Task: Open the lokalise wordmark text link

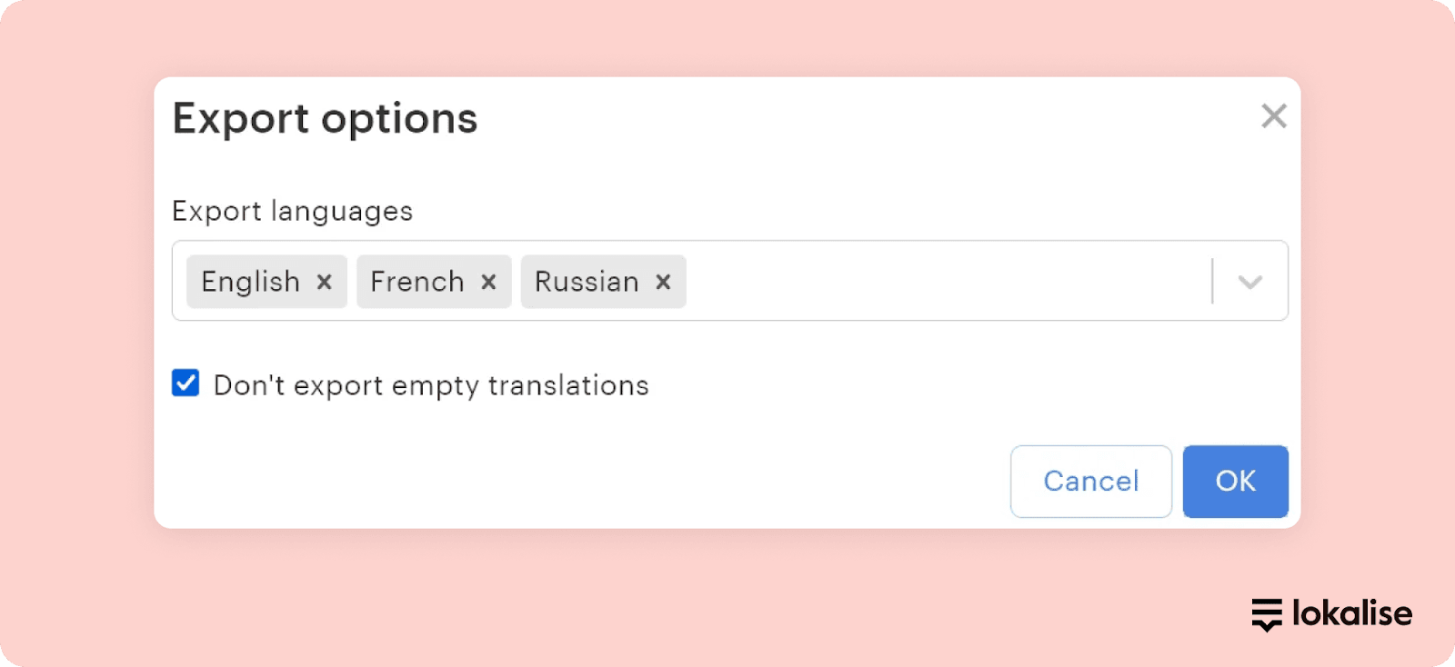Action: click(x=1352, y=614)
